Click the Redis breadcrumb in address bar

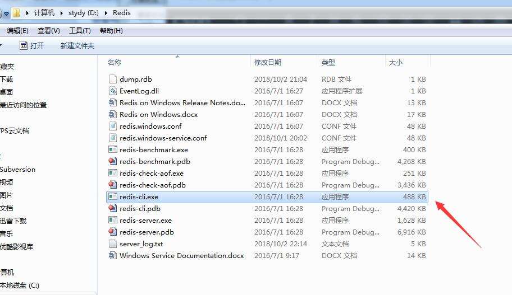point(122,13)
